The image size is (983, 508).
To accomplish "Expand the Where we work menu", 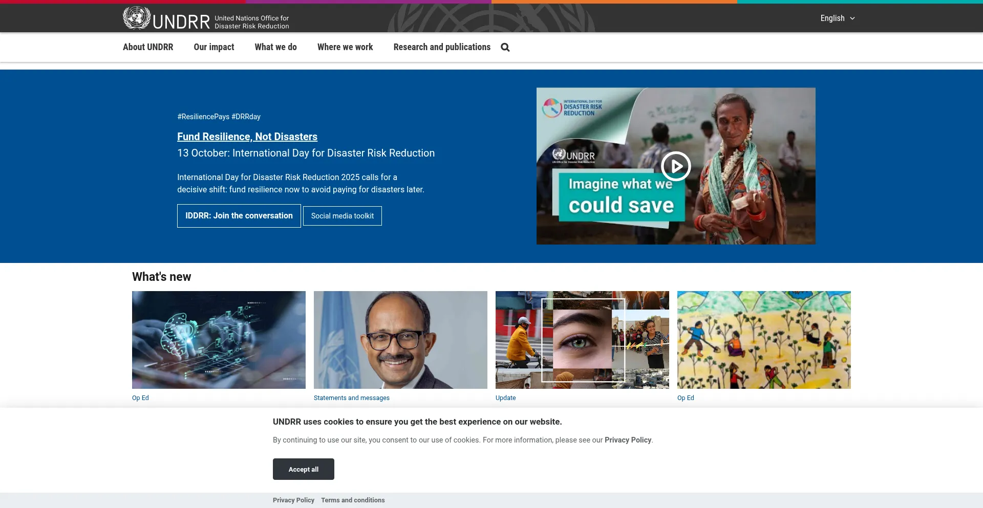I will (345, 47).
